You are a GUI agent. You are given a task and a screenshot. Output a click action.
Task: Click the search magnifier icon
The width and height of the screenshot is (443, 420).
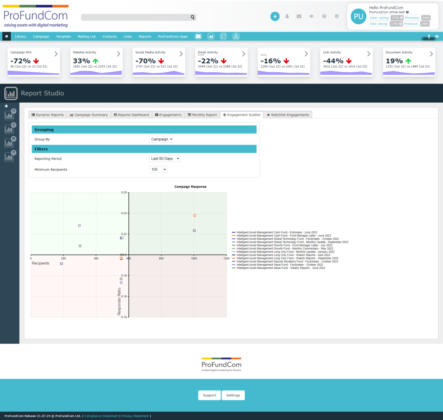click(x=193, y=17)
